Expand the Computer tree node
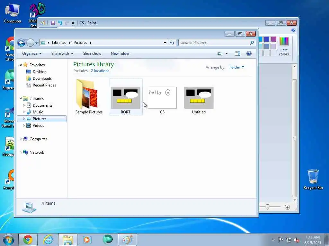The image size is (329, 246). (21, 139)
